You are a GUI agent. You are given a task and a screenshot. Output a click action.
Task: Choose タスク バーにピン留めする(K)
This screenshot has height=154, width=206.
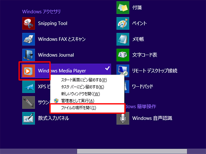tap(87, 87)
